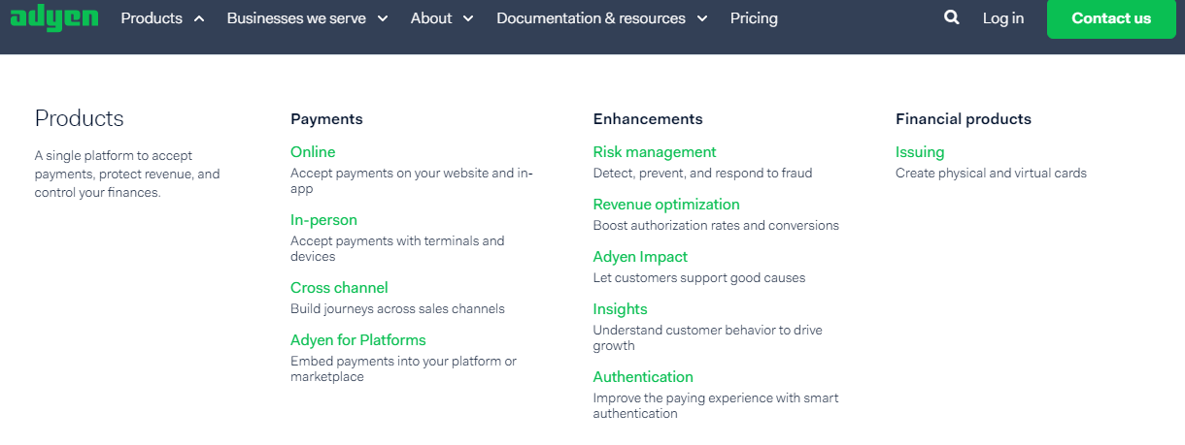Open Adyen for Platforms link
The image size is (1185, 445).
(357, 340)
